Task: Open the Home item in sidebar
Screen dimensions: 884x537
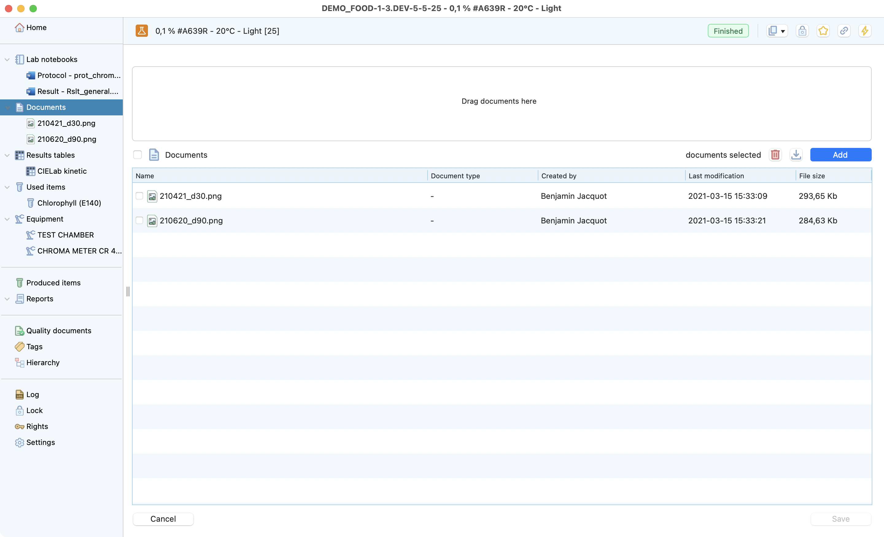Action: point(36,28)
